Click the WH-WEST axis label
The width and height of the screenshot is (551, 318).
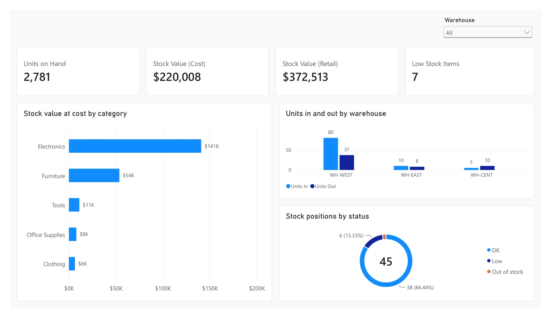(x=341, y=175)
